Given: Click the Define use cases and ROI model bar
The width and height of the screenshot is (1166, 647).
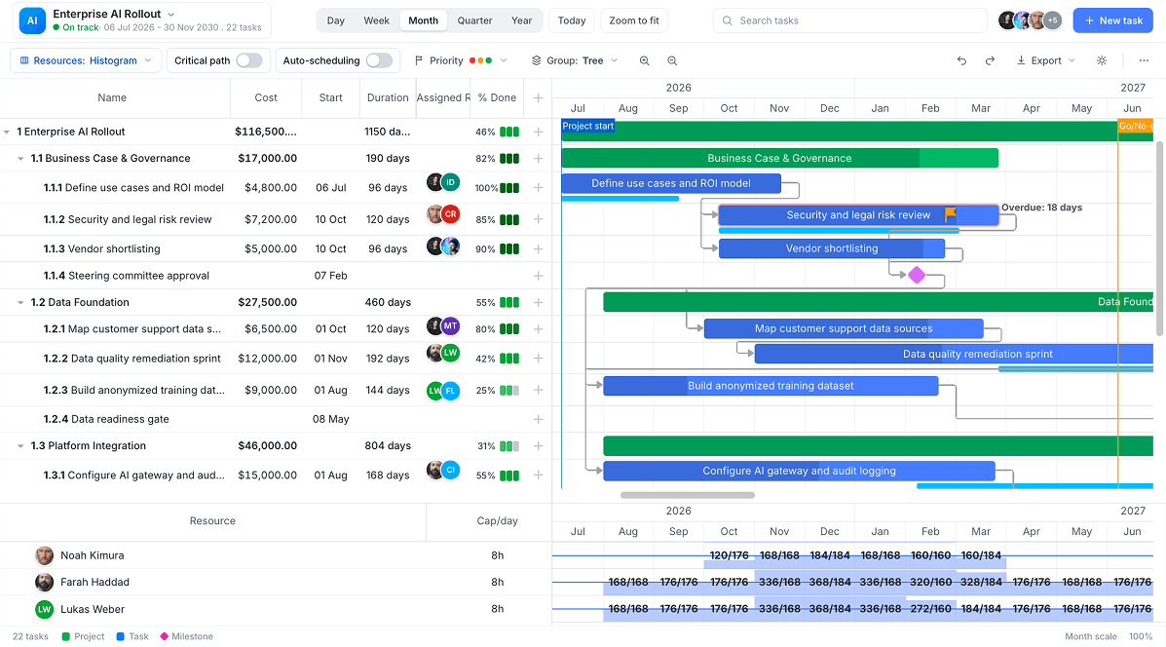Looking at the screenshot, I should tap(671, 184).
